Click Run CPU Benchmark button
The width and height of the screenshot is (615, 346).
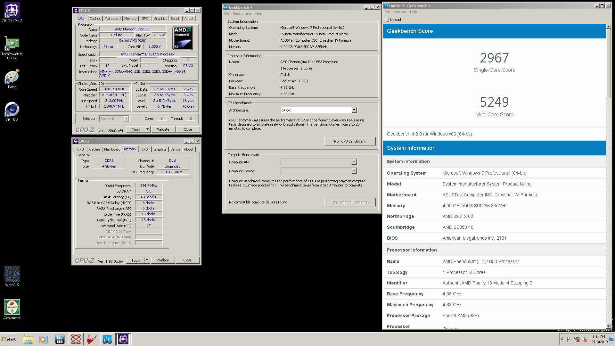click(x=350, y=141)
